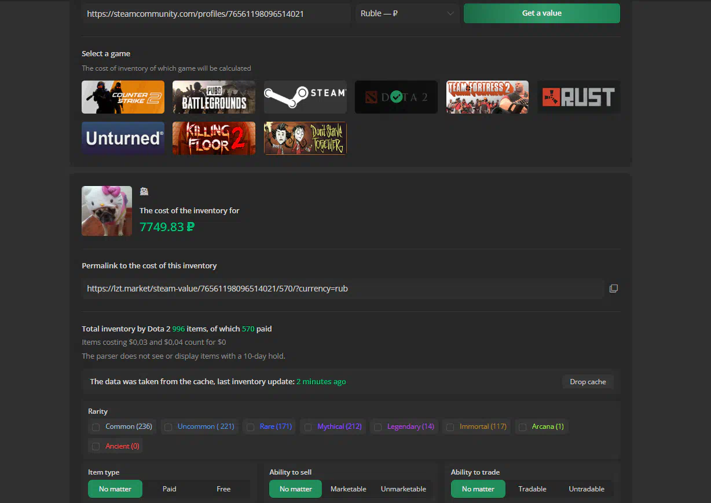Select No matter under Ability to sell
The image size is (711, 503).
(x=296, y=489)
